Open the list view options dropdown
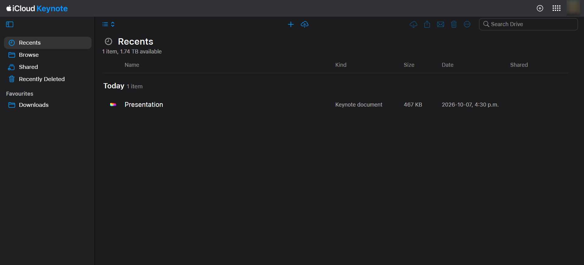The image size is (584, 265). (x=109, y=24)
